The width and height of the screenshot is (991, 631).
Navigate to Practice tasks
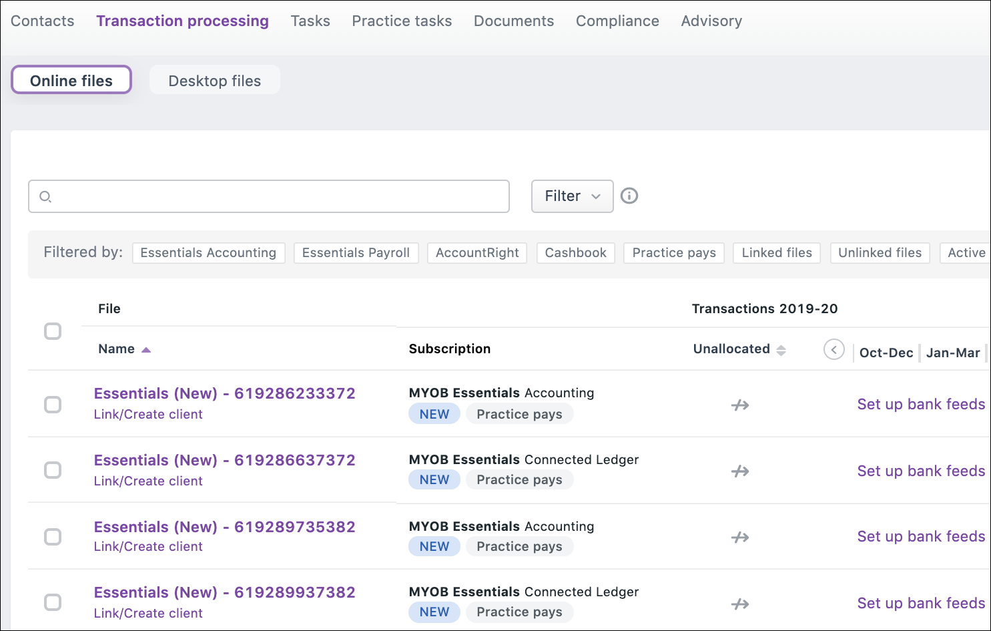point(402,21)
